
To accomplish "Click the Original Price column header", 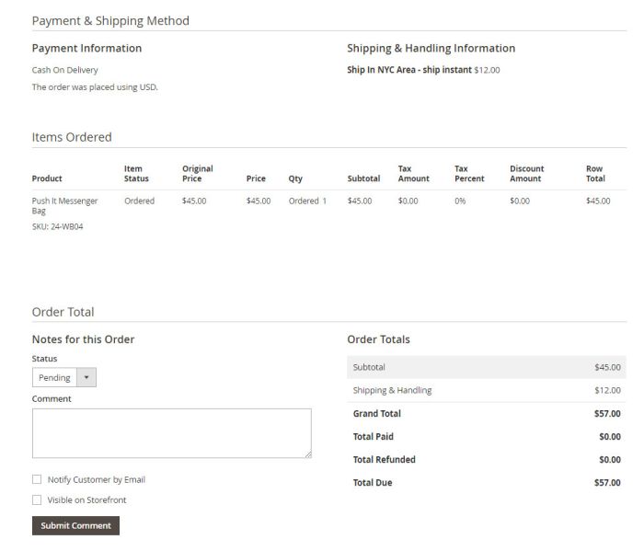I will 198,173.
